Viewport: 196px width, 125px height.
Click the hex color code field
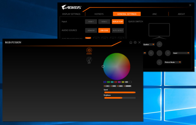pyautogui.click(x=128, y=86)
